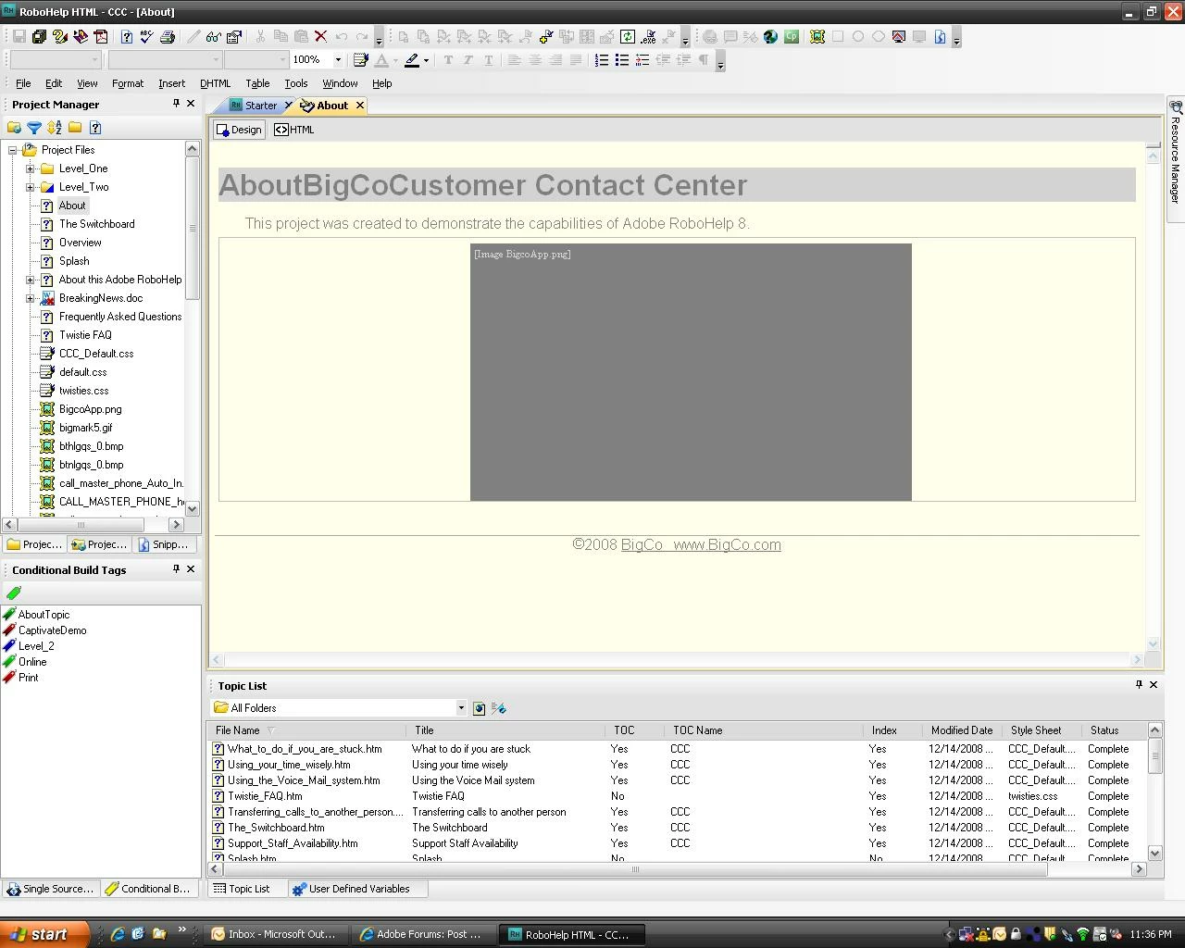Click the Insert Image icon in toolbar
Image resolution: width=1185 pixels, height=948 pixels.
(817, 37)
